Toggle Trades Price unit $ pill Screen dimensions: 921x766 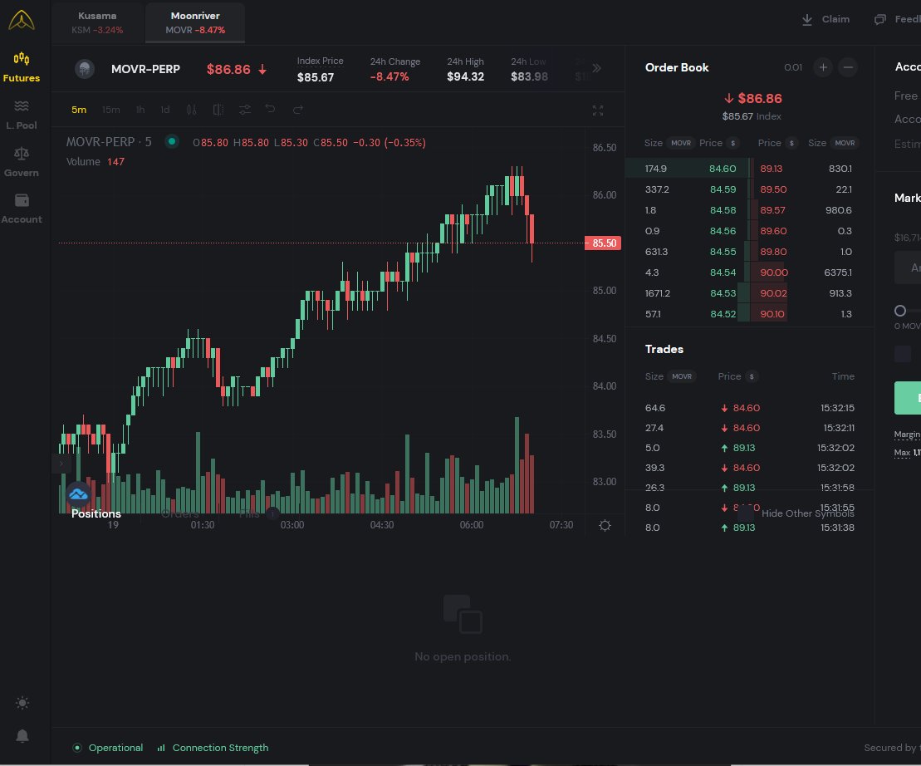pos(752,376)
